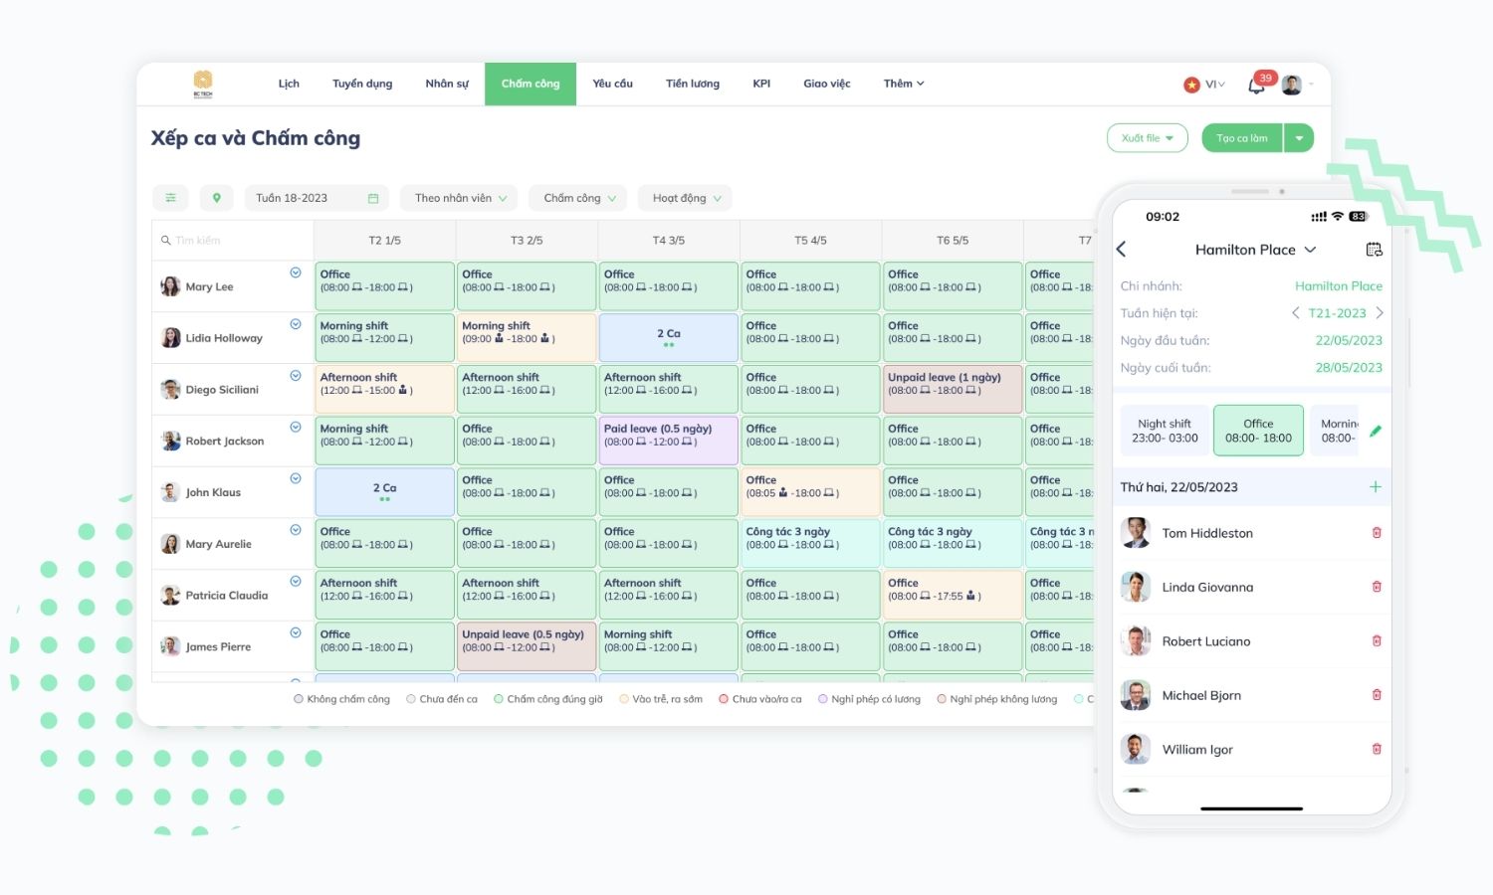Click the green pencil edit icon

click(1376, 432)
